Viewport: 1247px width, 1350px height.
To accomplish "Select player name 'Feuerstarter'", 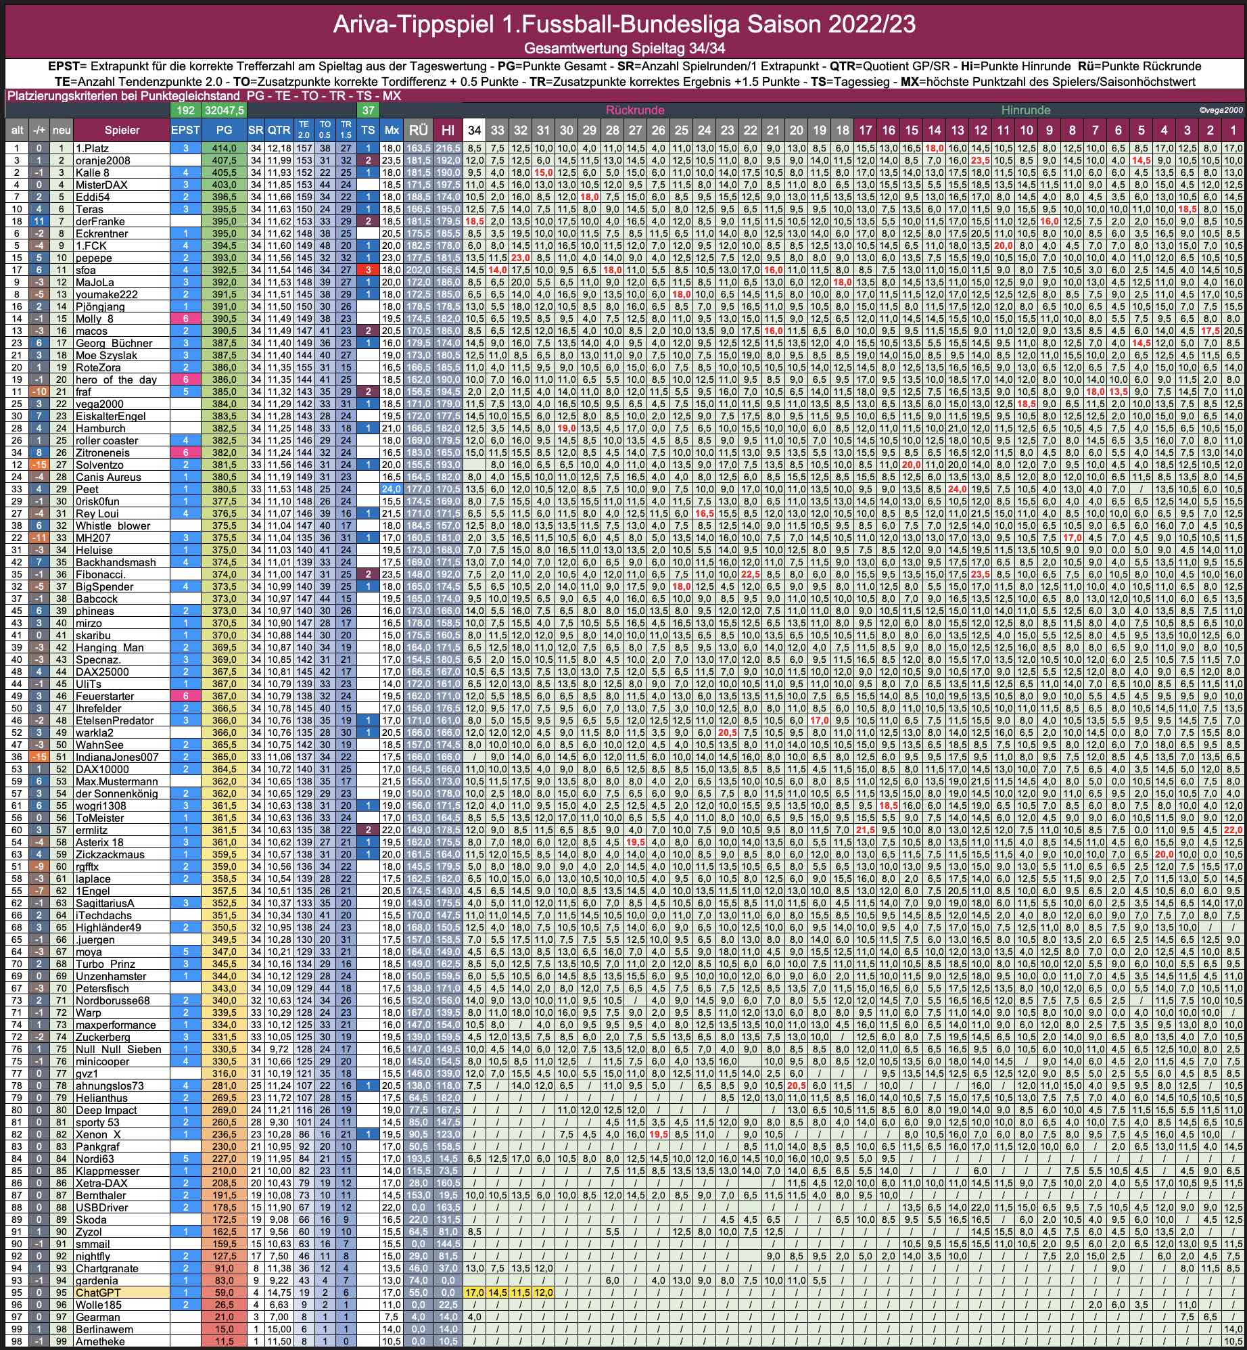I will pyautogui.click(x=105, y=696).
